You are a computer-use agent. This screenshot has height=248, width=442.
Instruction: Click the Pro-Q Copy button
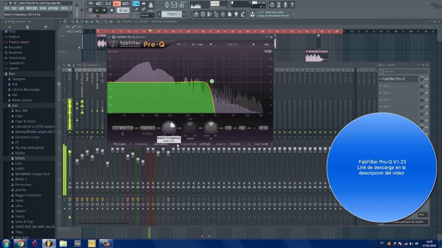pyautogui.click(x=200, y=44)
